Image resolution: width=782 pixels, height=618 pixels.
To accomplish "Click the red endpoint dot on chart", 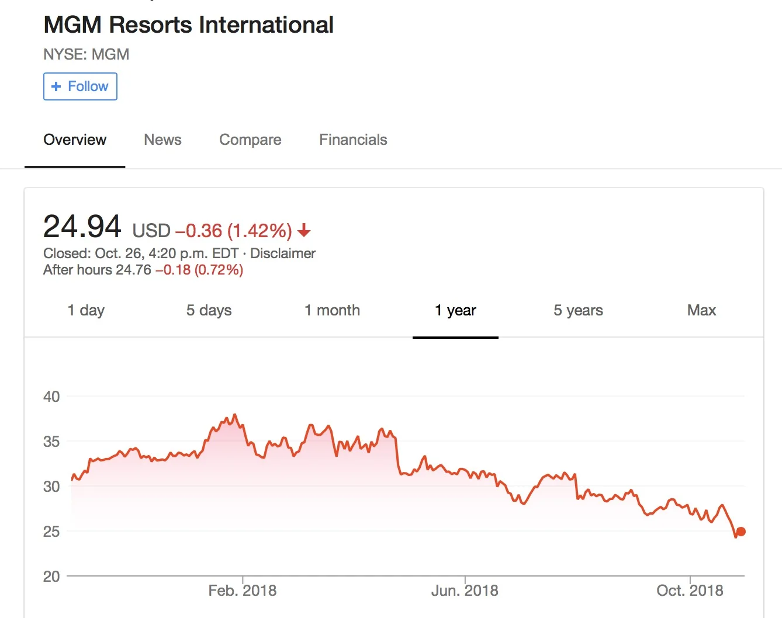I will (x=741, y=532).
